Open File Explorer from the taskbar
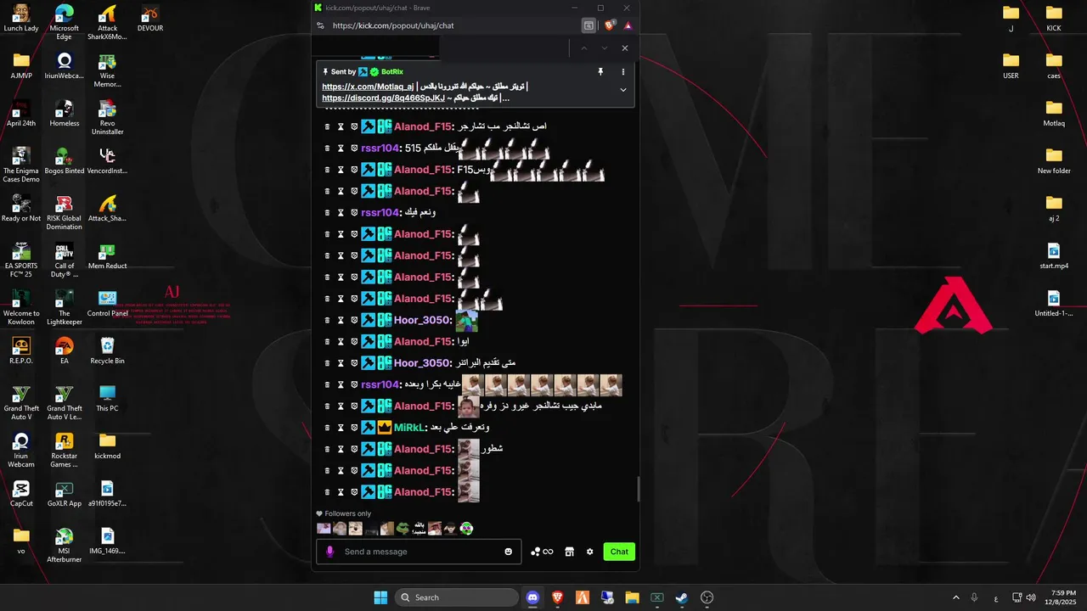The image size is (1087, 611). (632, 597)
